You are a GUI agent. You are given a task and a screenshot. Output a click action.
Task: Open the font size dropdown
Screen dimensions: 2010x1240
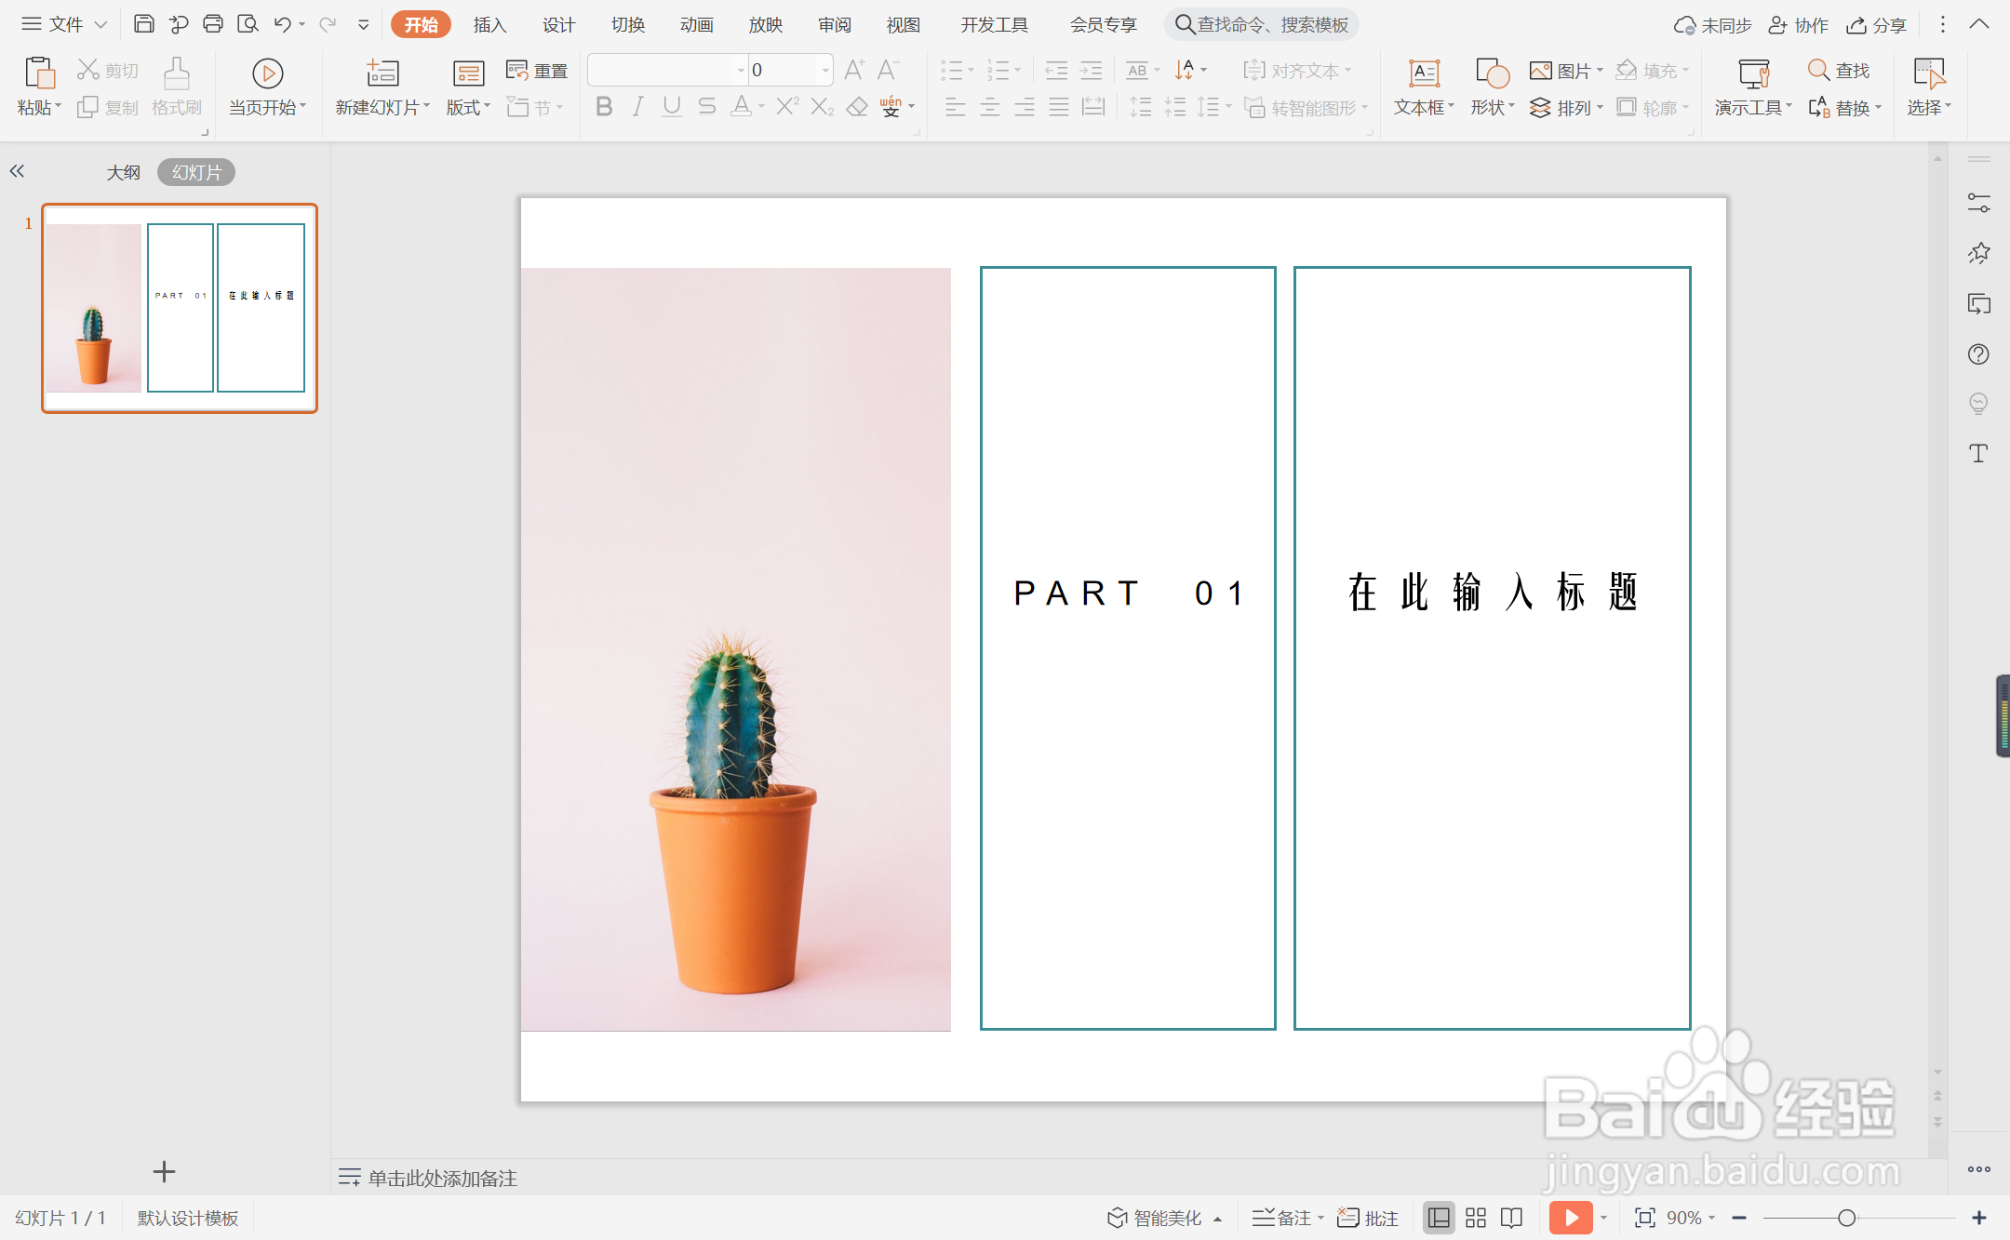coord(824,70)
